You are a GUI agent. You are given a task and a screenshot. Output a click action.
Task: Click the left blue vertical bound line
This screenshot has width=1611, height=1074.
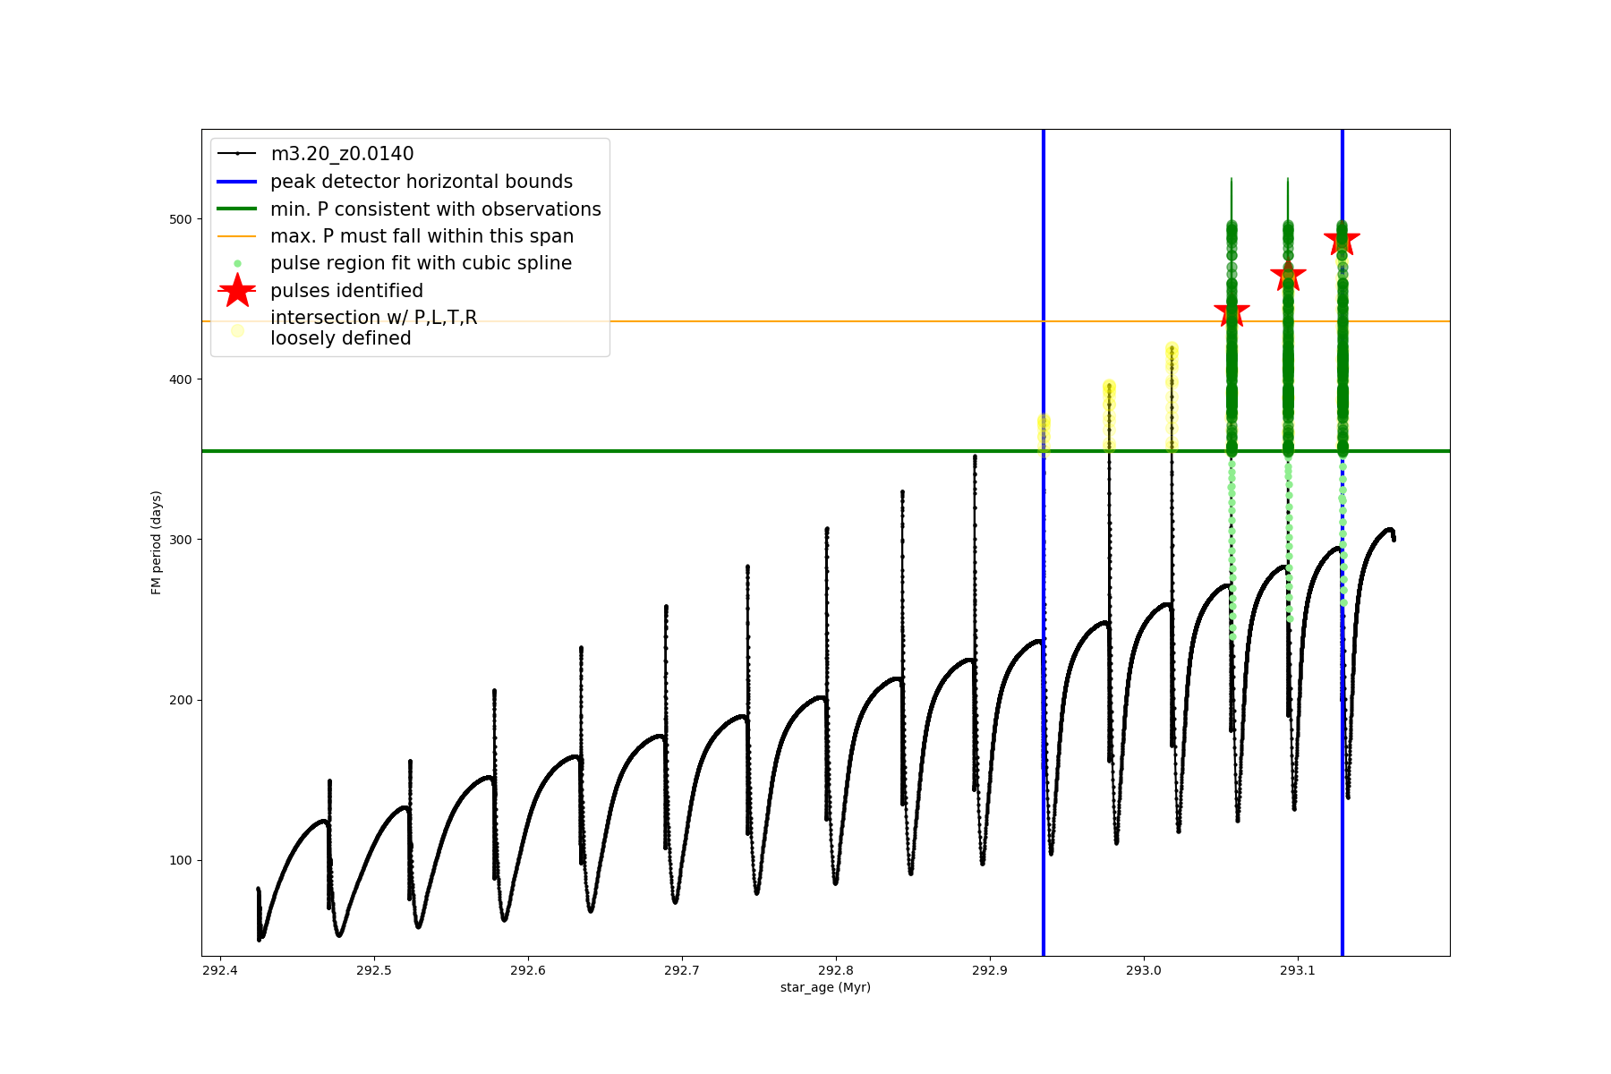(1044, 626)
